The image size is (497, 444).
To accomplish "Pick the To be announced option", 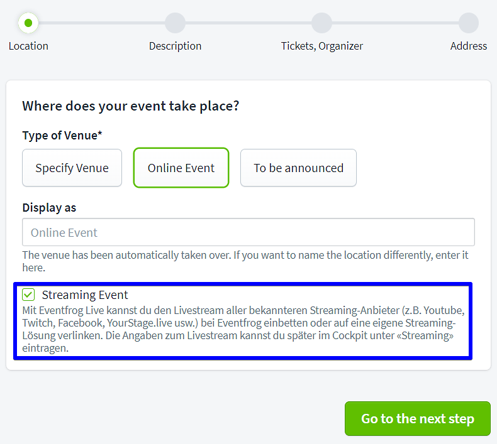I will tap(298, 168).
